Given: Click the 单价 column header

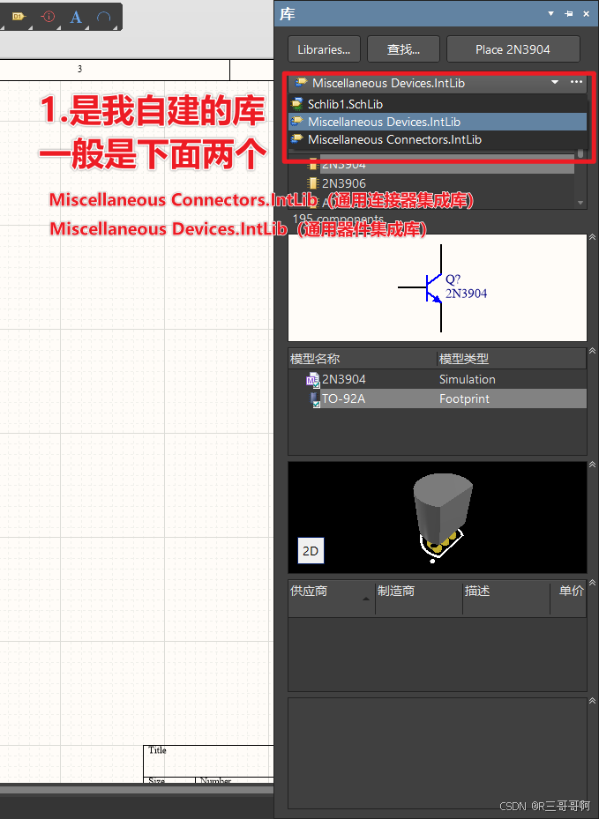Looking at the screenshot, I should [569, 598].
